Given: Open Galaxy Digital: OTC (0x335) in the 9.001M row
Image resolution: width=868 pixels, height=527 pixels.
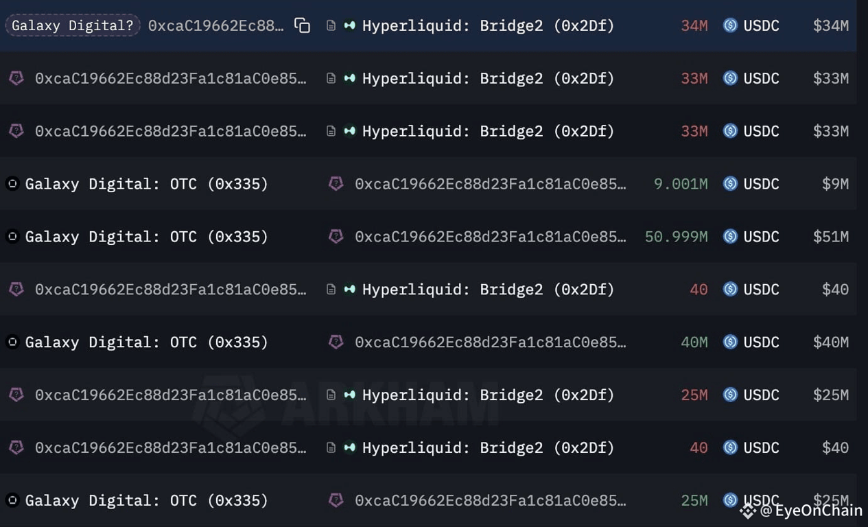Looking at the screenshot, I should (x=146, y=184).
